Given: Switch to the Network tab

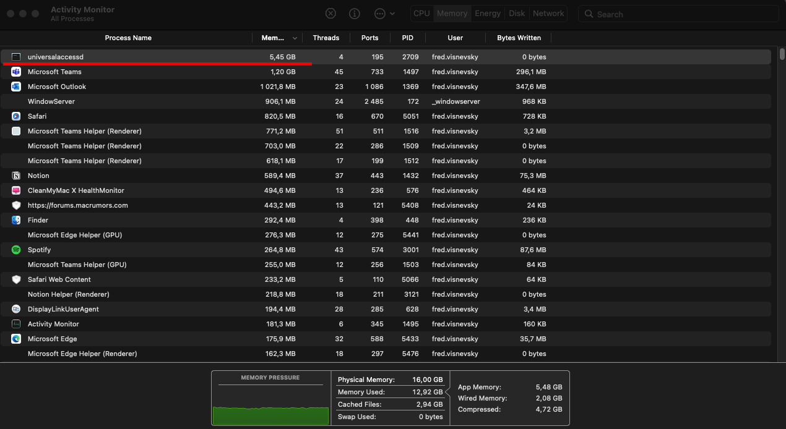Looking at the screenshot, I should click(548, 13).
